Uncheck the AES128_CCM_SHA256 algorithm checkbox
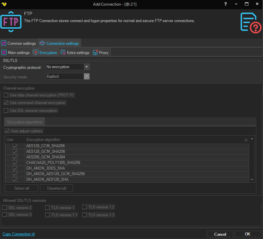The width and height of the screenshot is (263, 239). [x=15, y=146]
